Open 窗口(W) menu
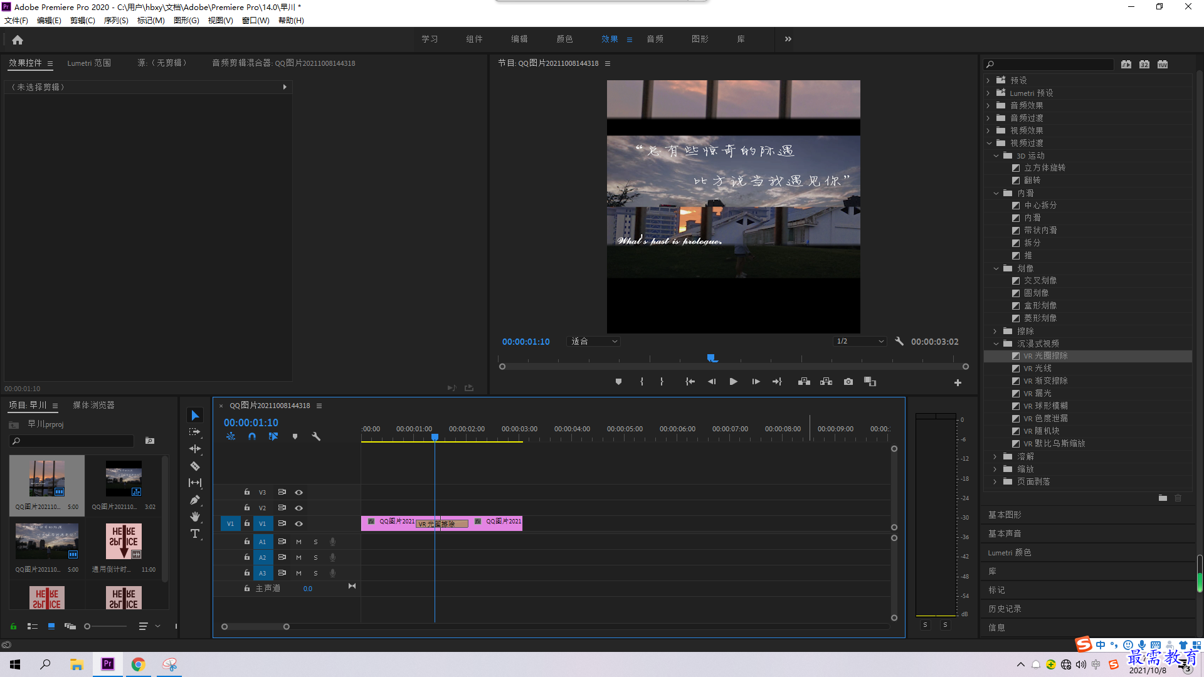1204x677 pixels. pyautogui.click(x=255, y=20)
